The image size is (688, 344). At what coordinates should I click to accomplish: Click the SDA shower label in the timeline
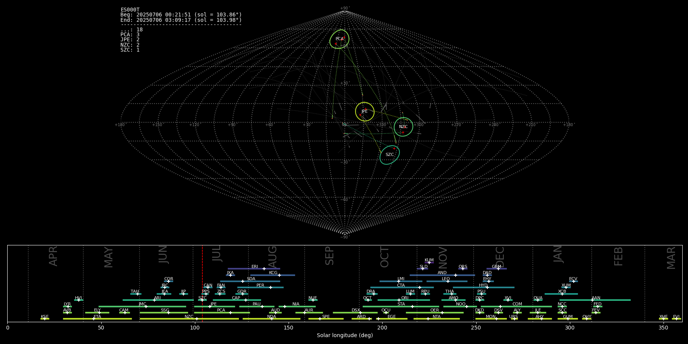(x=251, y=279)
